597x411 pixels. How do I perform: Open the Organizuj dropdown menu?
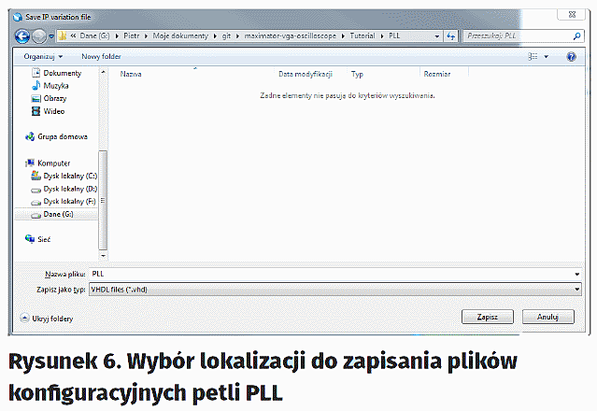[44, 57]
